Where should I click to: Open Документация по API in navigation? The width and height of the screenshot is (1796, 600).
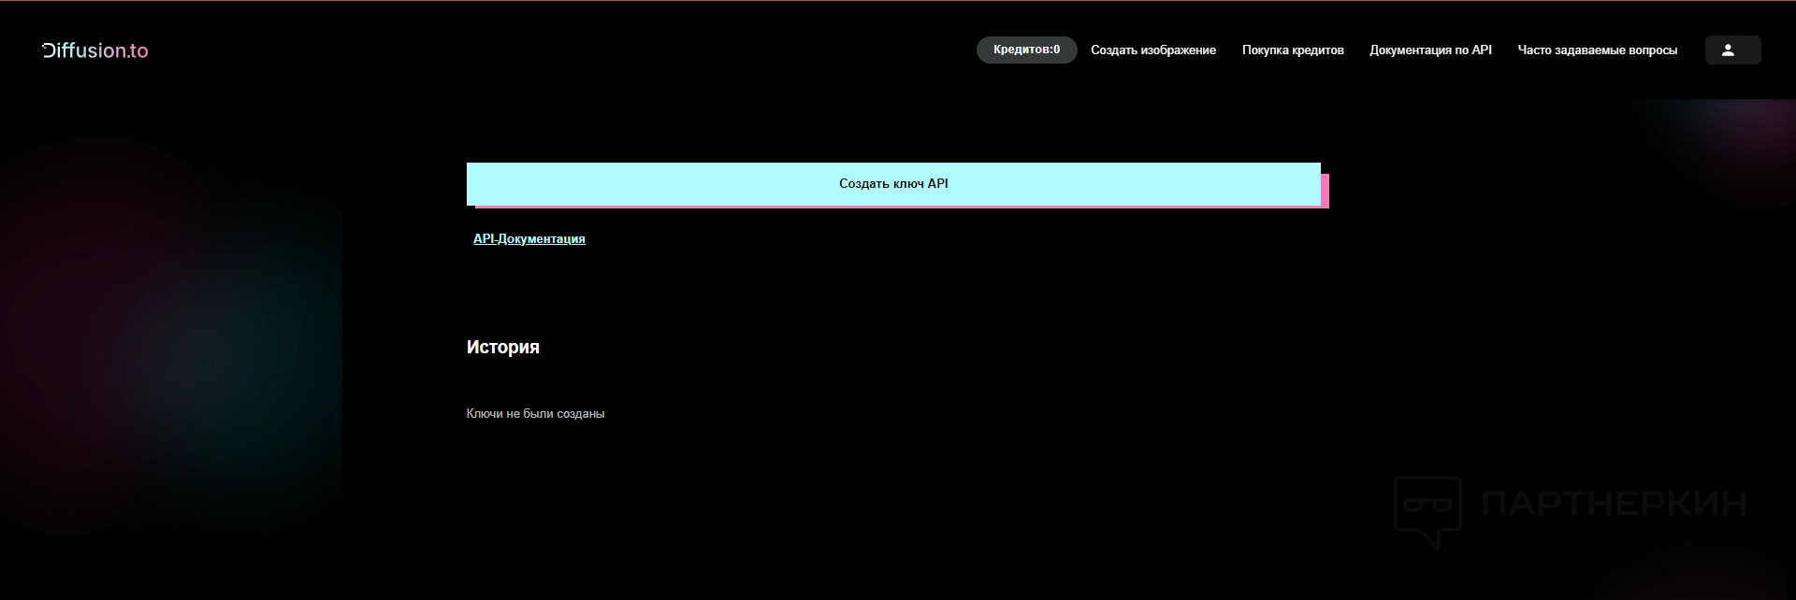(1430, 50)
